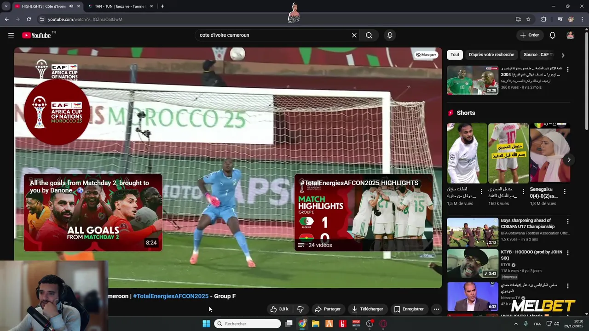Open the Opera icon on the taskbar
Screen dimensions: 589x331
point(383,324)
